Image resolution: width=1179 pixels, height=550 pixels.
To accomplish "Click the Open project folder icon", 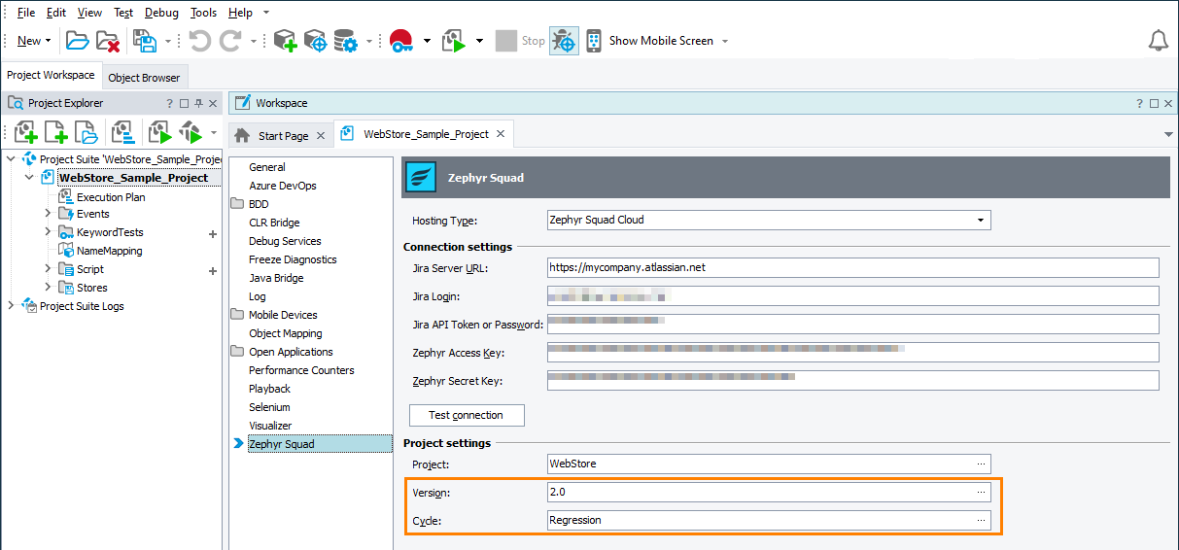I will click(77, 41).
